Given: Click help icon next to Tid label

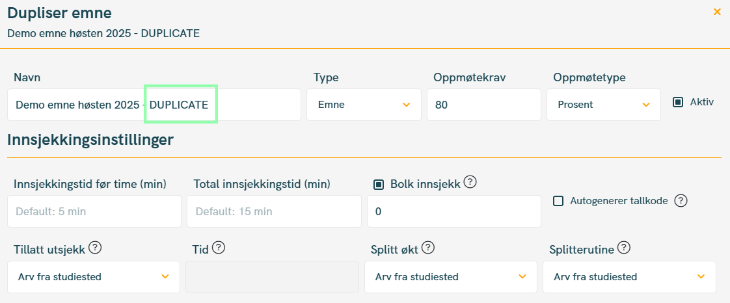Looking at the screenshot, I should pos(219,247).
